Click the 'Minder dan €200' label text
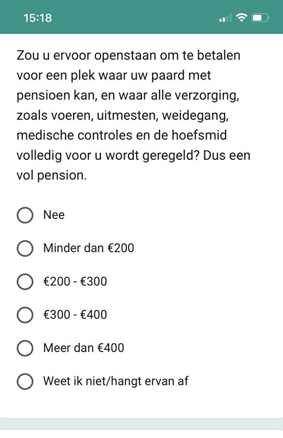This screenshot has width=283, height=438. tap(89, 248)
